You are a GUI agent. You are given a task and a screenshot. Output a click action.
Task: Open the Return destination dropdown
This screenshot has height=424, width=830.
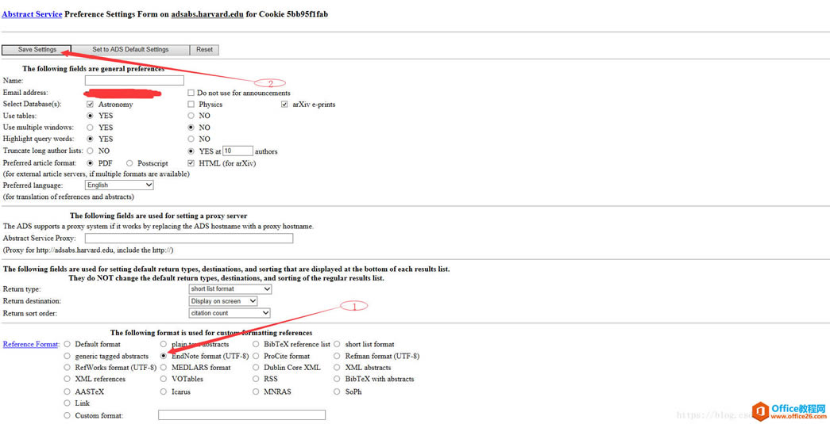tap(223, 301)
